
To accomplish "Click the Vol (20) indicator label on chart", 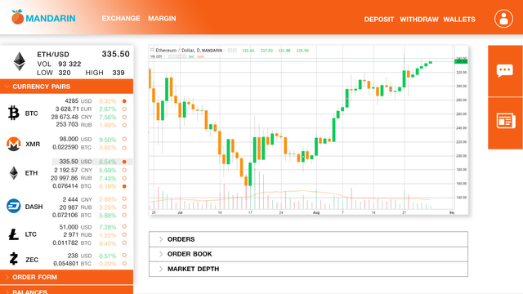I will (156, 56).
